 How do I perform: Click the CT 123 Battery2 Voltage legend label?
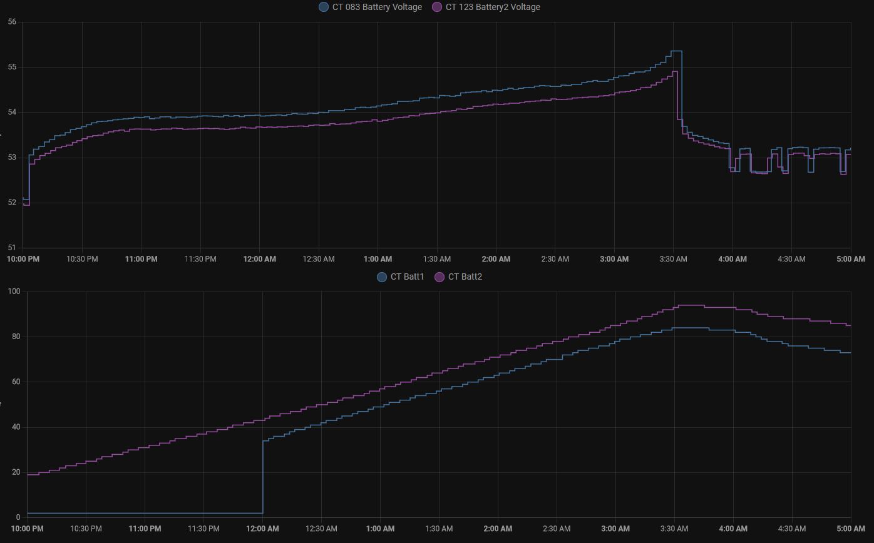point(493,7)
